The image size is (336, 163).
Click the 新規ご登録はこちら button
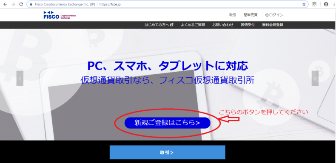click(x=167, y=123)
